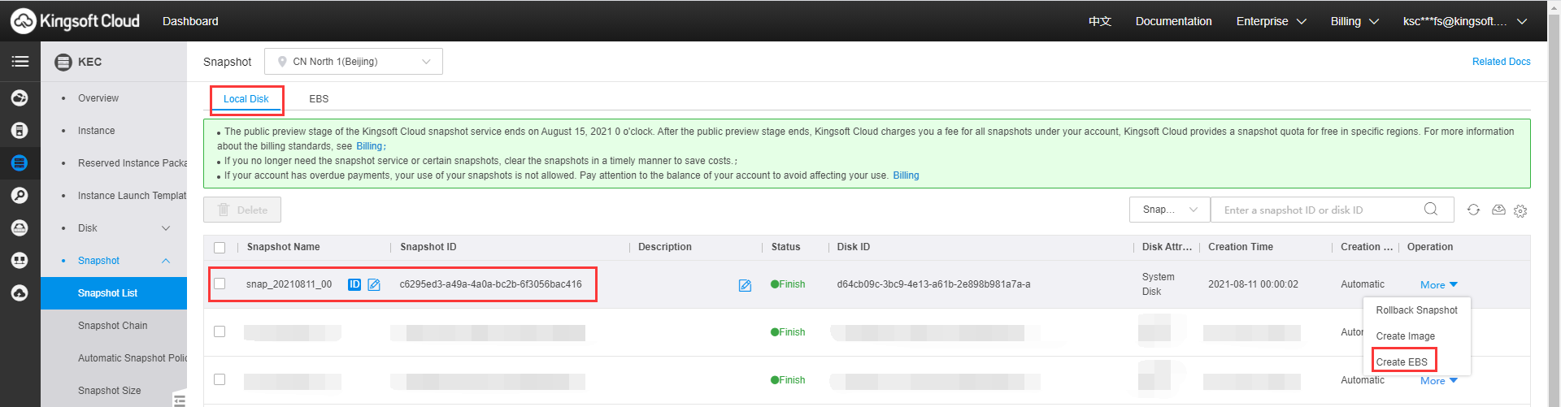Image resolution: width=1561 pixels, height=407 pixels.
Task: Open the sixth service icon in the left rail
Action: pyautogui.click(x=20, y=261)
